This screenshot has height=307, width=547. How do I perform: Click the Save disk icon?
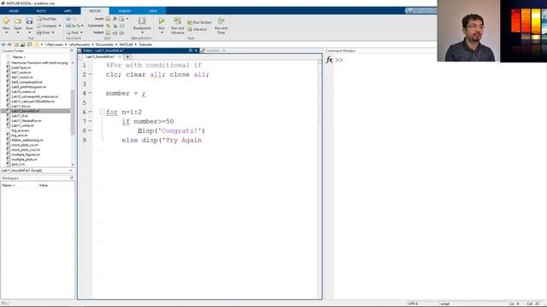pyautogui.click(x=29, y=20)
